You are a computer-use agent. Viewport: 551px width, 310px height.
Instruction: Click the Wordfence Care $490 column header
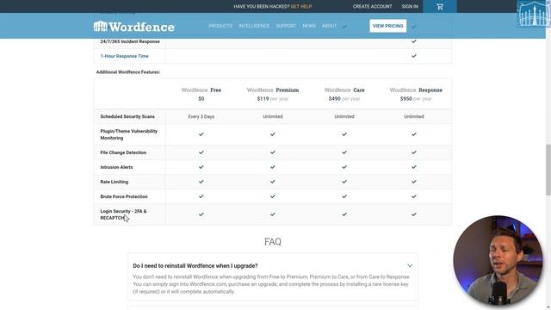click(344, 94)
